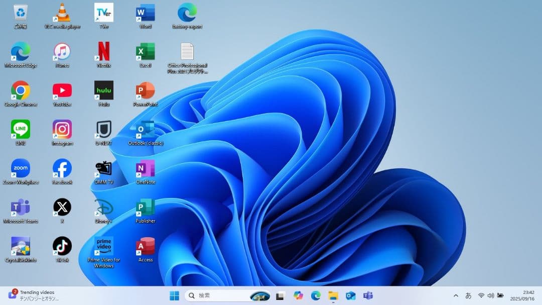Screen dimensions: 542x305
Task: Select the Netflix desktop icon
Action: [104, 52]
